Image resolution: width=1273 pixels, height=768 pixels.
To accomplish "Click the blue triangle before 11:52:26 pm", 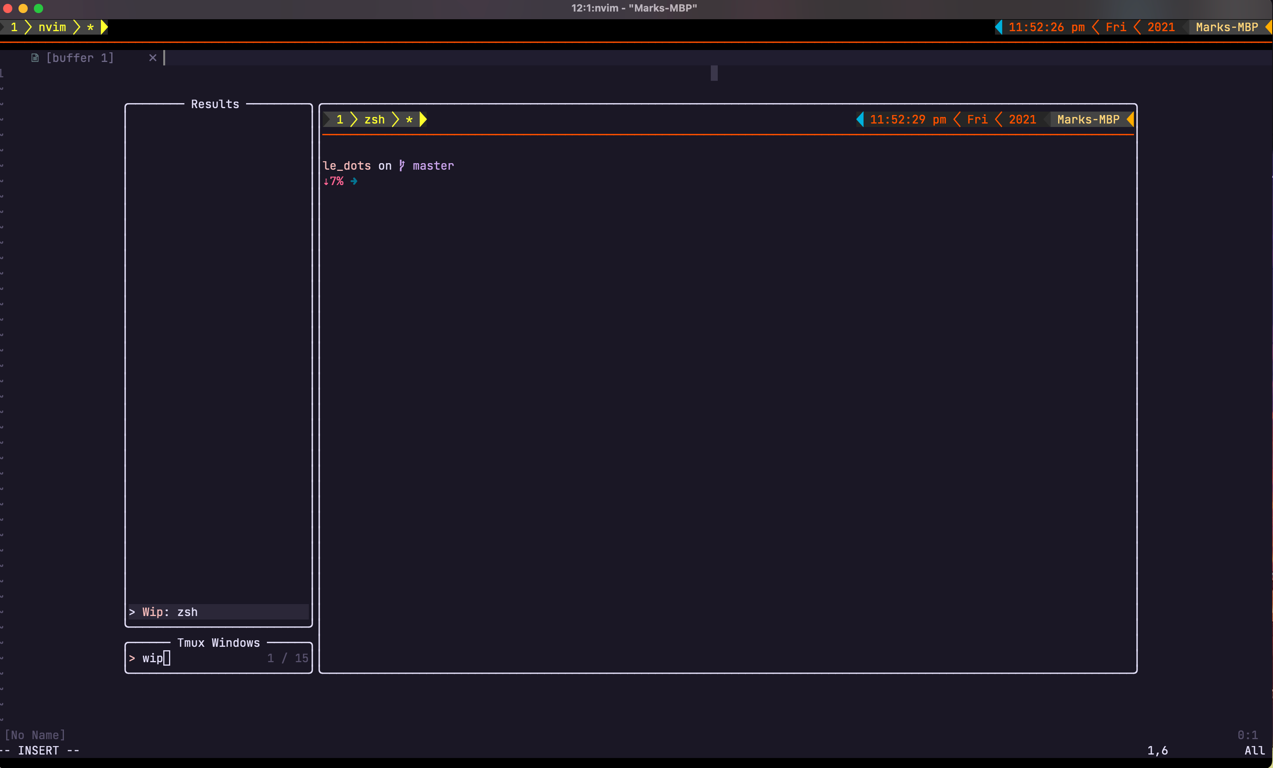I will [998, 27].
